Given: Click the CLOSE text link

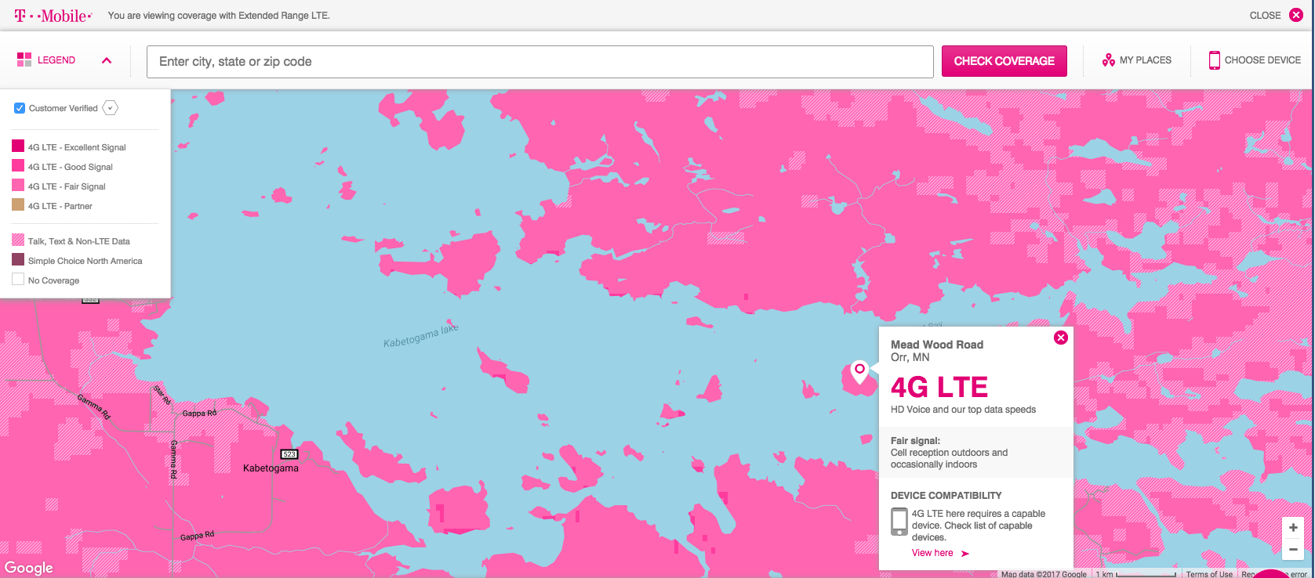Looking at the screenshot, I should coord(1265,16).
